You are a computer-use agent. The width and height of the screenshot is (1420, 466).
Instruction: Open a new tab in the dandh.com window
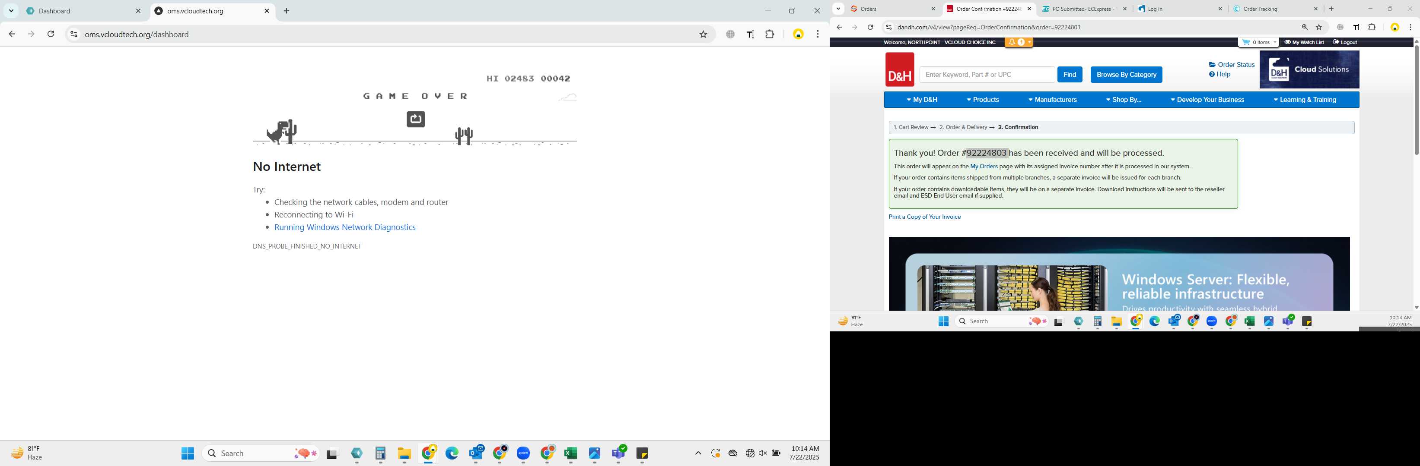tap(1331, 9)
